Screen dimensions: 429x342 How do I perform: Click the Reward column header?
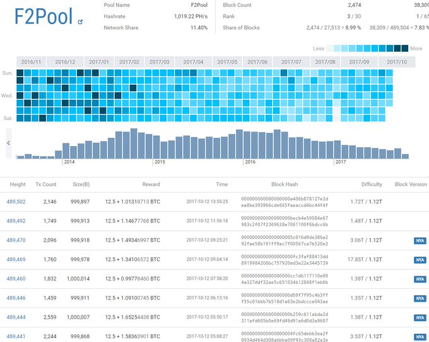point(151,185)
